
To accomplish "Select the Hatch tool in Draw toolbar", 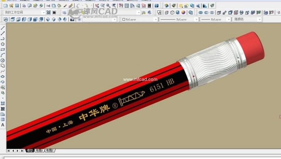I will (x=3, y=103).
